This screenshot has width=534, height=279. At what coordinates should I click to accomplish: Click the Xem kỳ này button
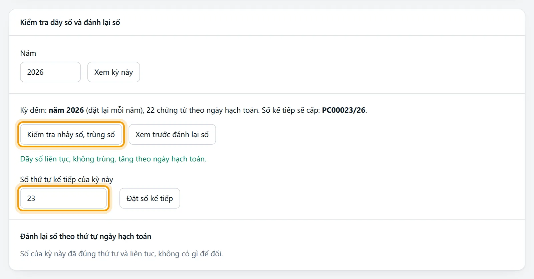pos(113,72)
